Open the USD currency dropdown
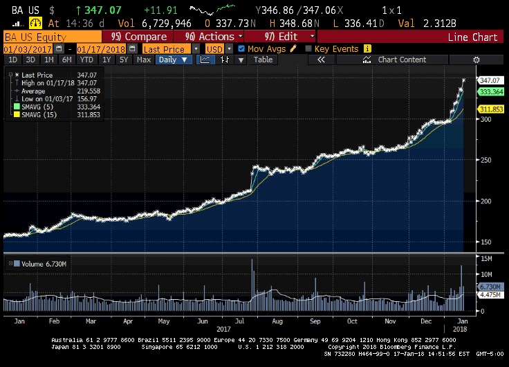 point(229,48)
